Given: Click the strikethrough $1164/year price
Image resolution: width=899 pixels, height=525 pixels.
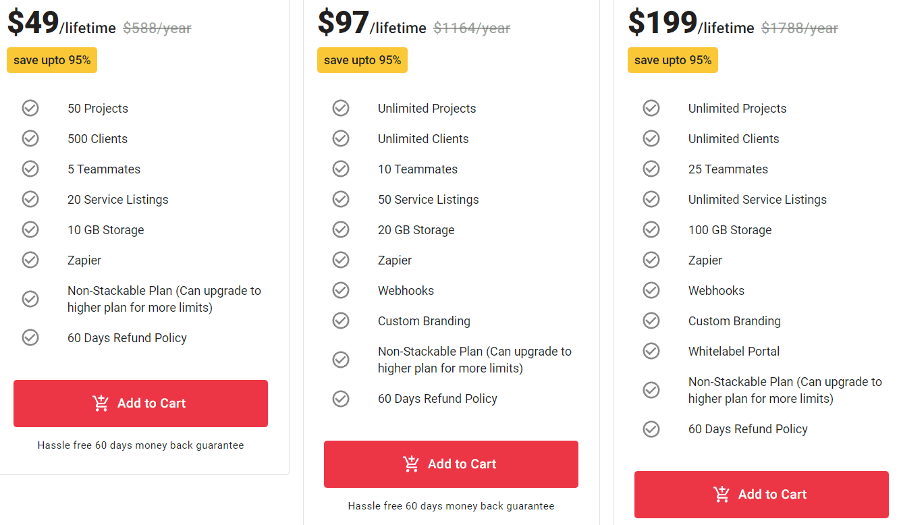Looking at the screenshot, I should pos(471,28).
